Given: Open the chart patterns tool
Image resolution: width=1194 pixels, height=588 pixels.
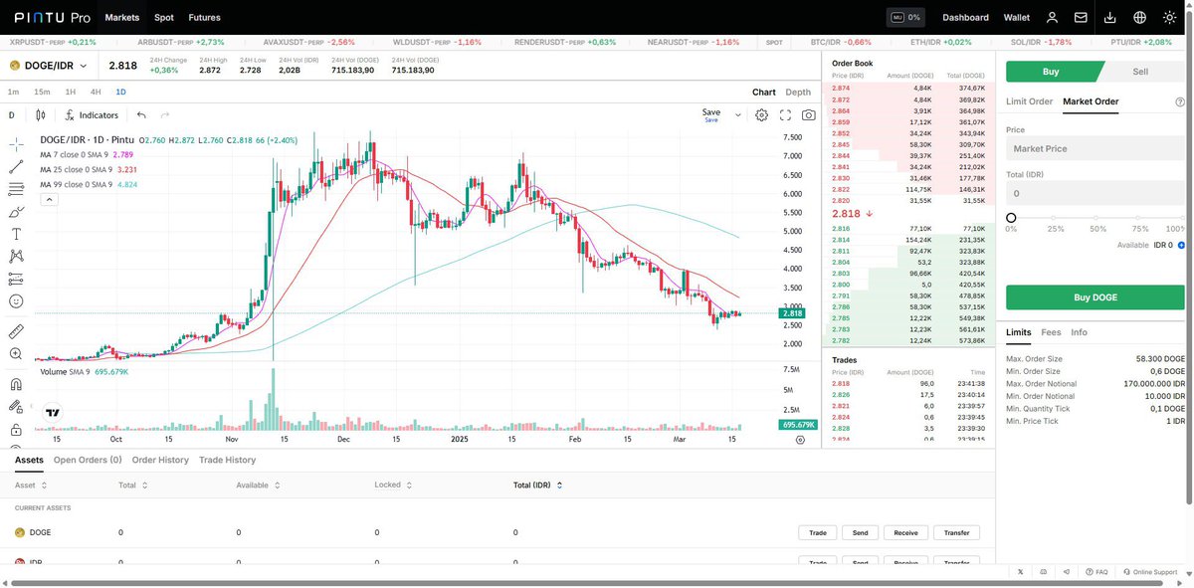Looking at the screenshot, I should pyautogui.click(x=16, y=257).
